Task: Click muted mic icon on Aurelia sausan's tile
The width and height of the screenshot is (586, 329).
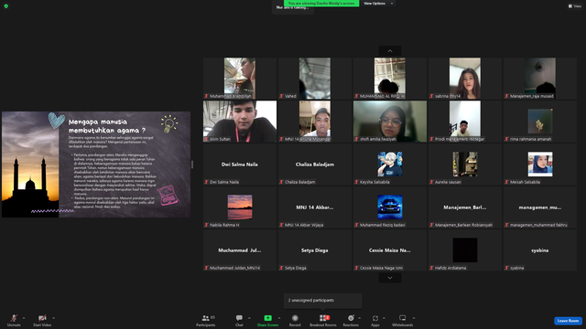Action: point(431,182)
